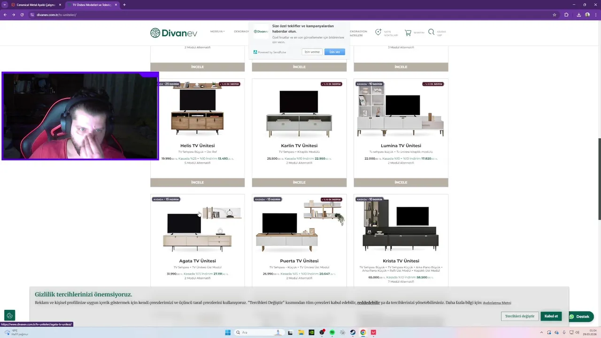Open Steam from taskbar
The width and height of the screenshot is (601, 338).
coord(353,332)
